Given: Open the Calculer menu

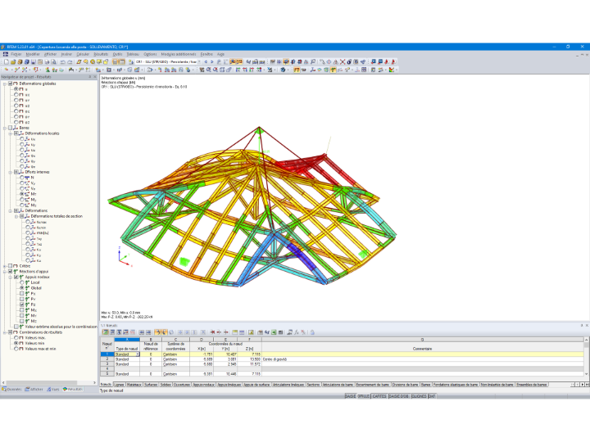Looking at the screenshot, I should coord(83,54).
